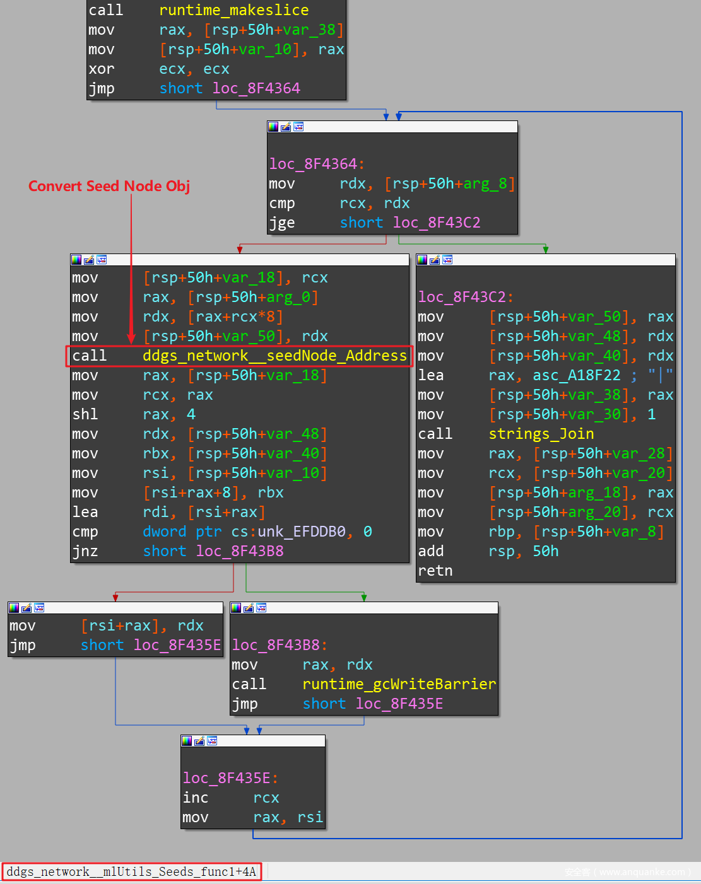Image resolution: width=701 pixels, height=884 pixels.
Task: Click the pencil edit icon on loc_8F43C2 node
Action: [435, 260]
